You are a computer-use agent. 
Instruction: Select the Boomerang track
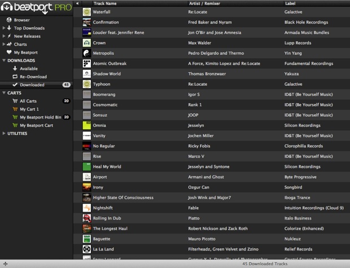tap(212, 94)
